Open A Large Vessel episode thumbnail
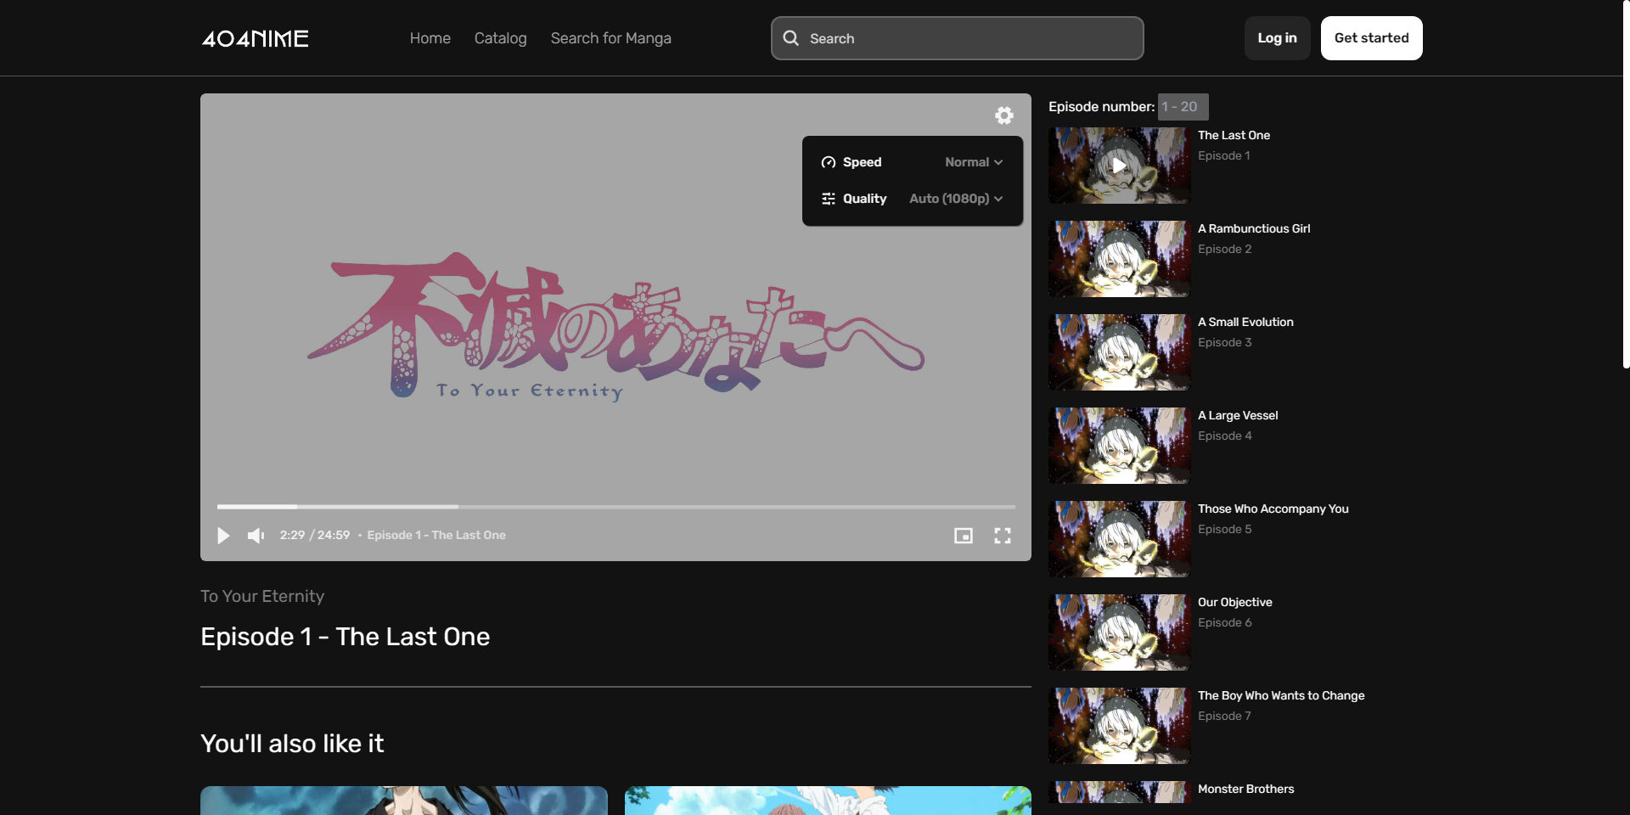This screenshot has width=1630, height=815. (x=1120, y=446)
